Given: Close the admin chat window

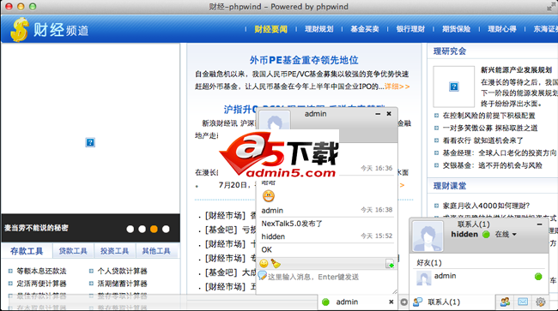Looking at the screenshot, I should pyautogui.click(x=389, y=114).
